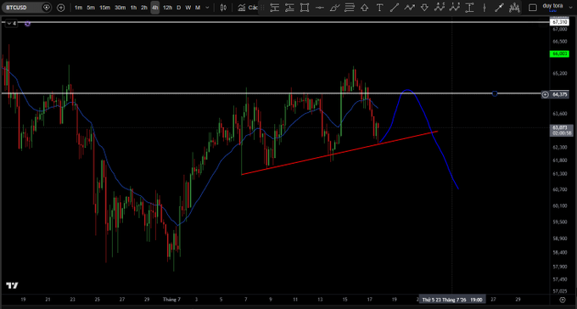Image resolution: width=577 pixels, height=309 pixels.
Task: Switch to the monthly M timeframe
Action: 198,8
